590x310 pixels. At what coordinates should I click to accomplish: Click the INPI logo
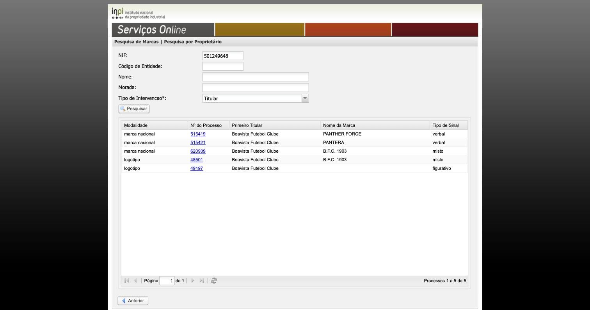[x=138, y=13]
